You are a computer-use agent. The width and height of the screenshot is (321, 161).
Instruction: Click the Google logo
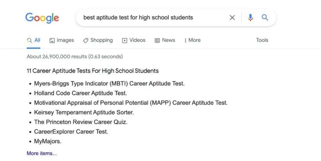42,18
